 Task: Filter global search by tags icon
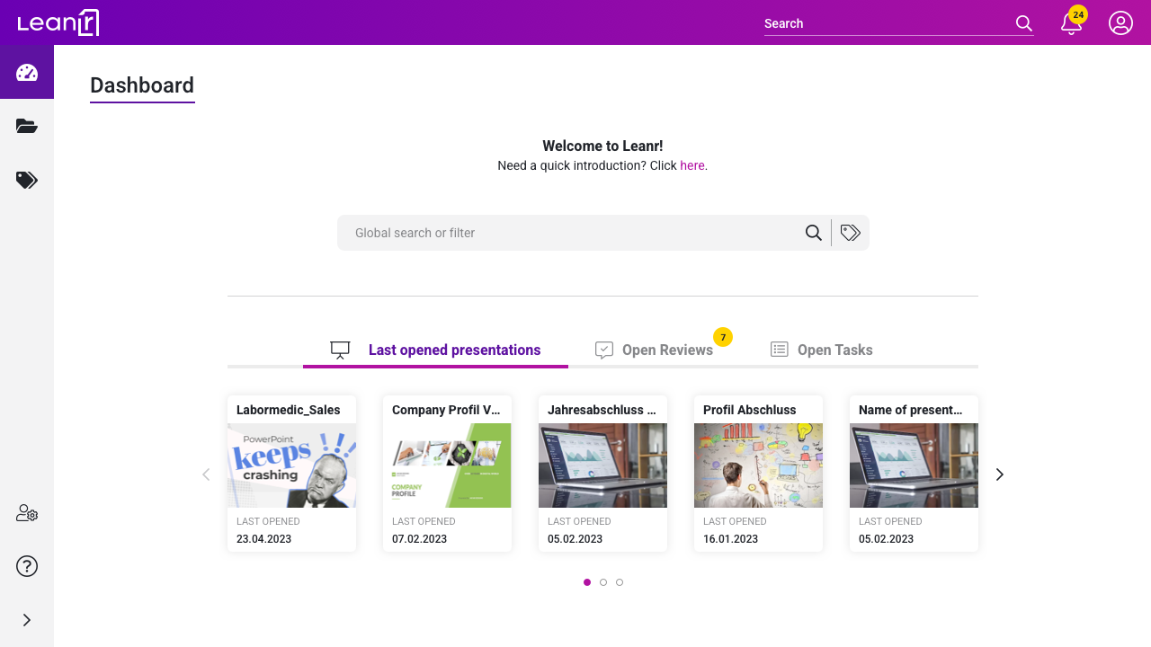(850, 232)
